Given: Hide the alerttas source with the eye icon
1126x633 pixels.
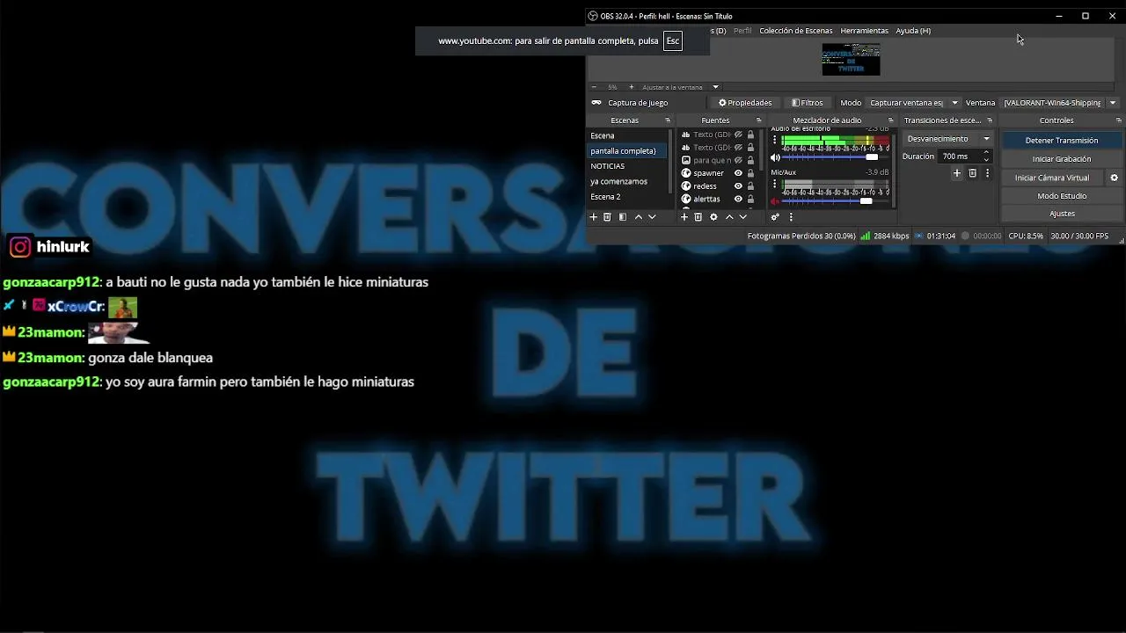Looking at the screenshot, I should 738,200.
